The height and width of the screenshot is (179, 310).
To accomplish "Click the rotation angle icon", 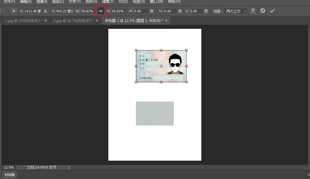I will [x=131, y=11].
